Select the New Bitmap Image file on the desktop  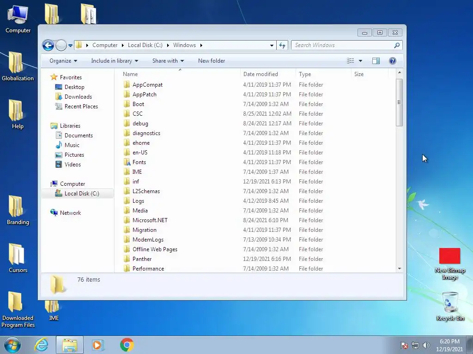tap(450, 264)
